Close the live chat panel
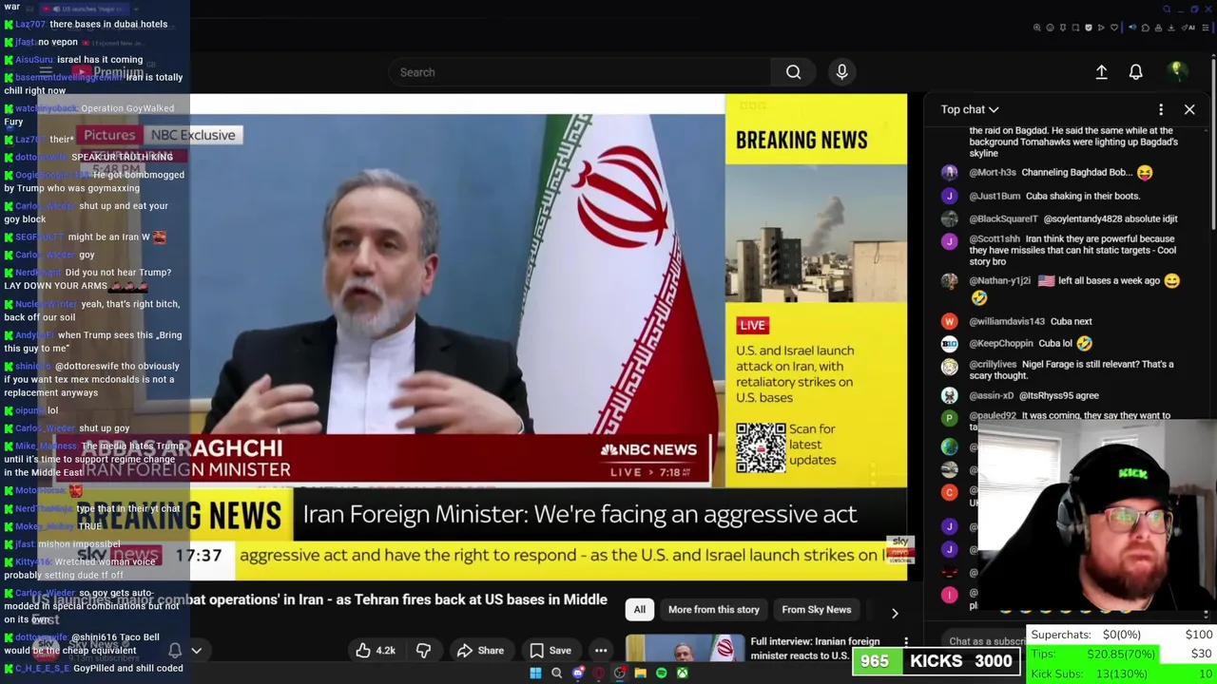Viewport: 1217px width, 684px height. click(x=1189, y=109)
